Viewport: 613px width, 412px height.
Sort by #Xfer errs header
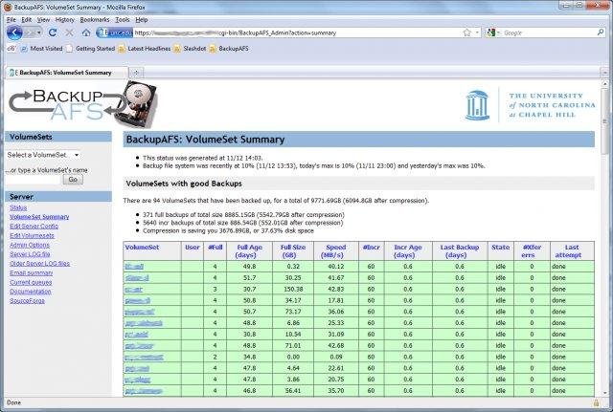(x=532, y=251)
